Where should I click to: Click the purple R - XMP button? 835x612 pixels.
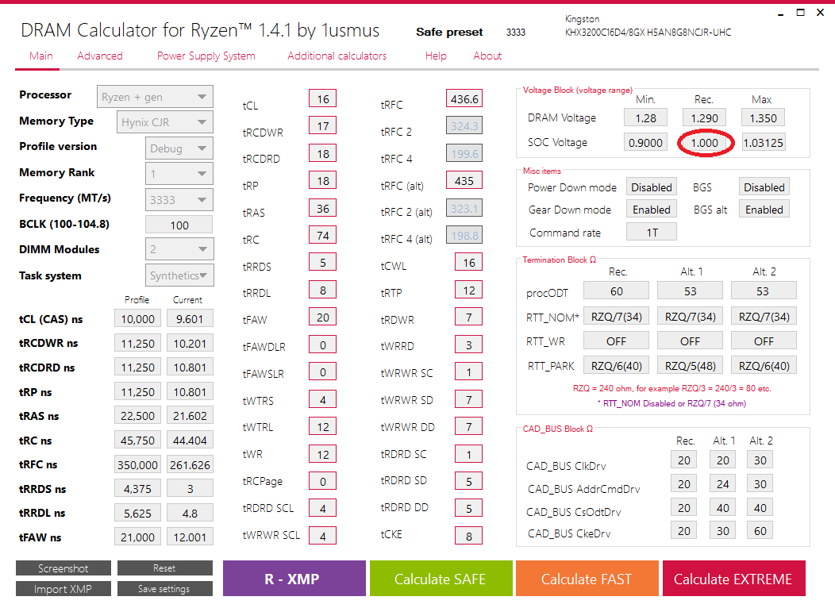[294, 579]
